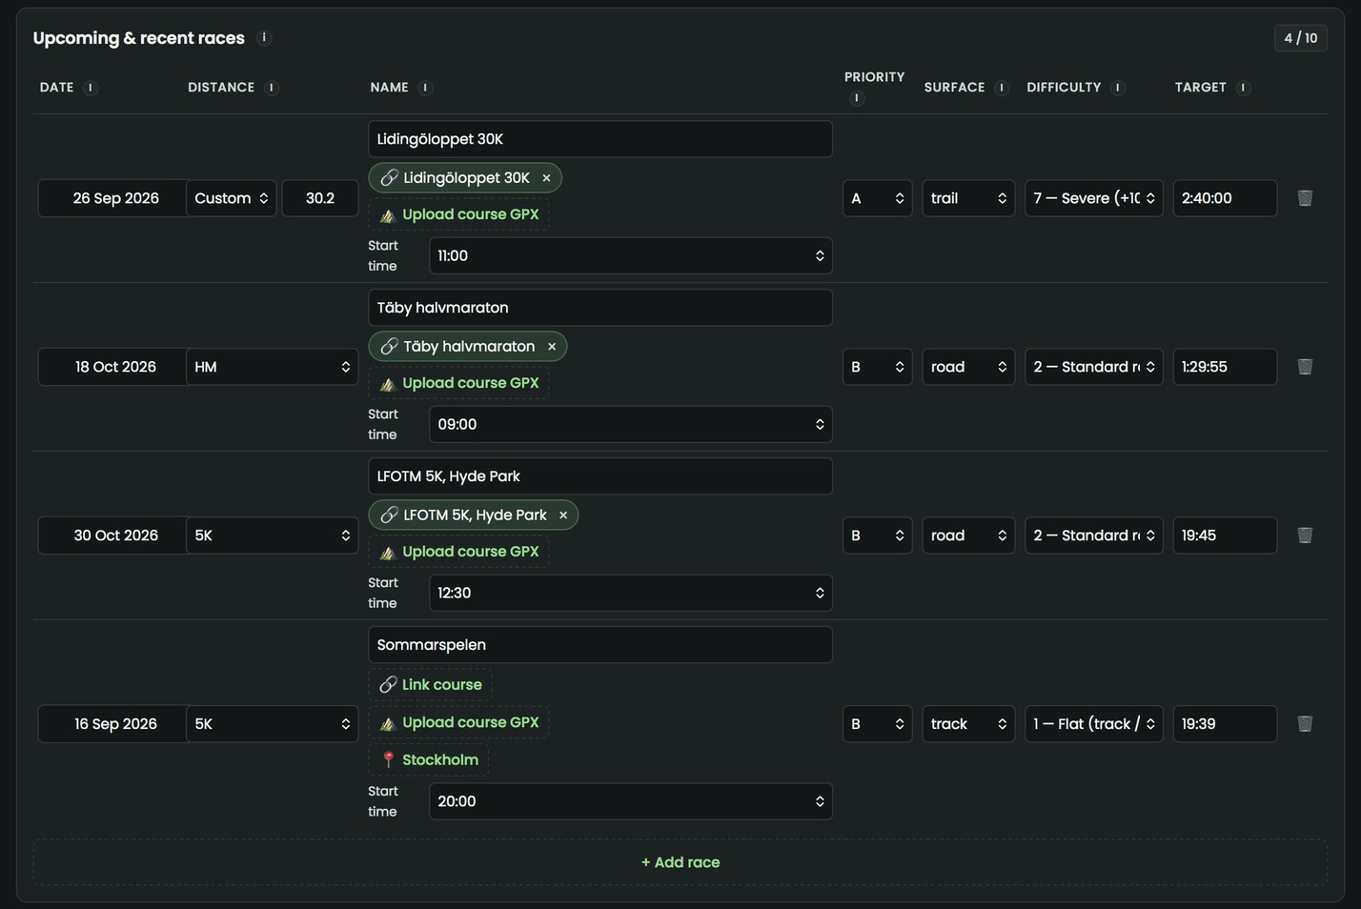Remove the Sommarspelen race with trash icon
The width and height of the screenshot is (1361, 909).
(x=1305, y=724)
